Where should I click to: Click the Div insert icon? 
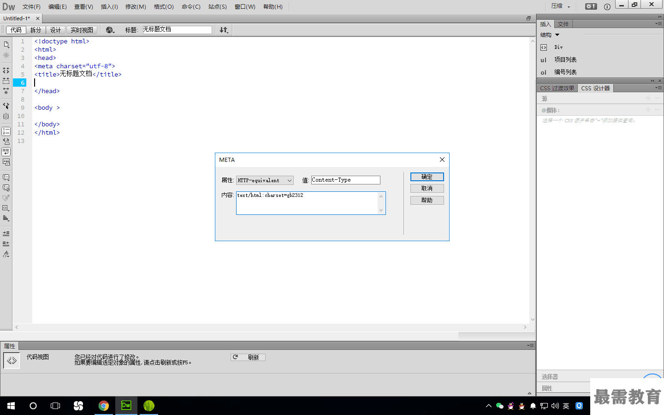click(544, 47)
